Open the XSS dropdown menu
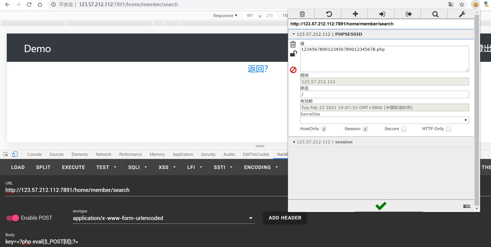491x247 pixels. 167,167
